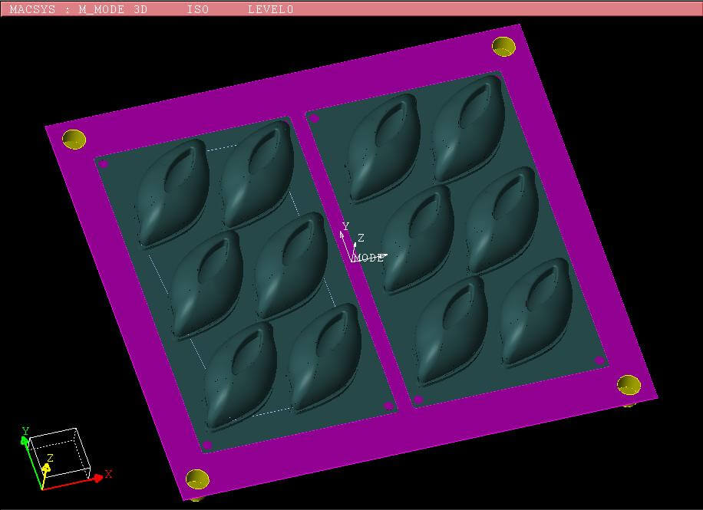The image size is (703, 510).
Task: Select the small magenta hole at right insert's bottom-right corner
Action: tap(599, 360)
